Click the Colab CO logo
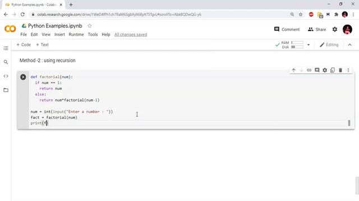This screenshot has height=201, width=359. [10, 29]
